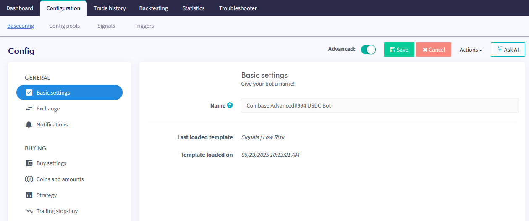Click the Strategy chart icon

pos(29,195)
